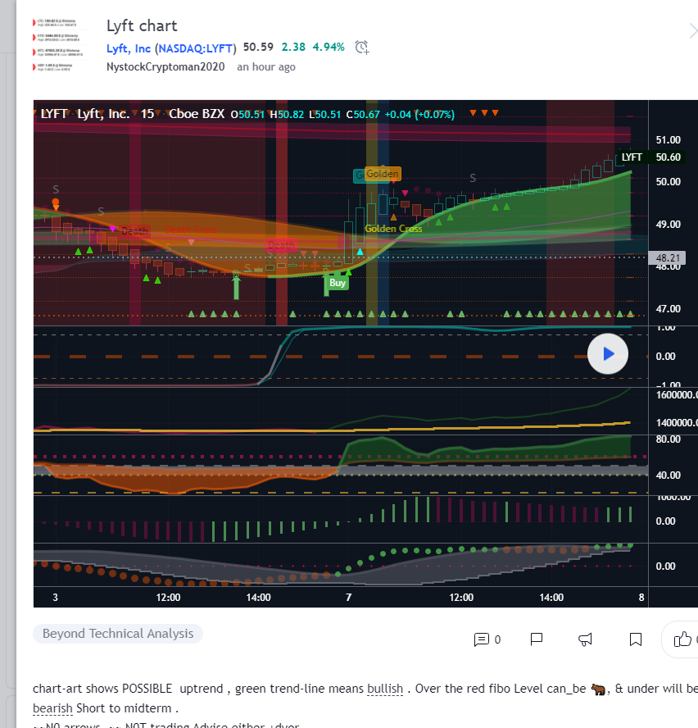The width and height of the screenshot is (698, 728).
Task: Click the yellow Golden label on chart
Action: point(383,174)
